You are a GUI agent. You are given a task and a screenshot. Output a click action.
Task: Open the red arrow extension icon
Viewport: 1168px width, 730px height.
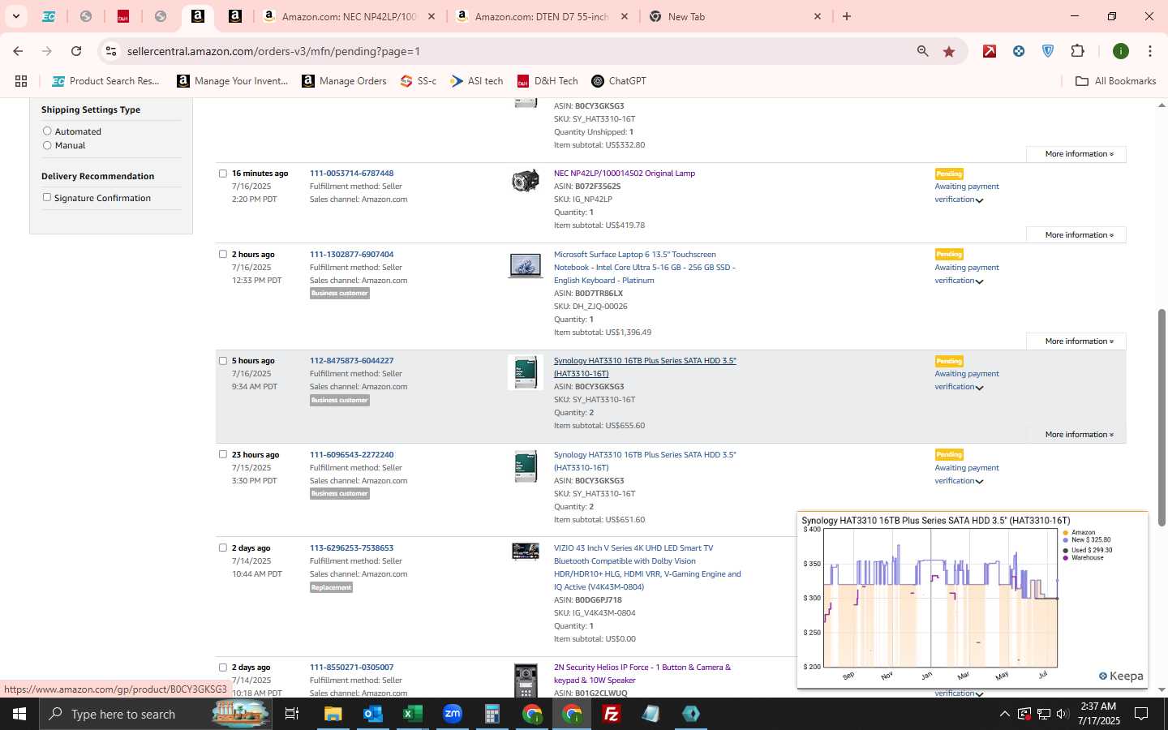click(990, 51)
